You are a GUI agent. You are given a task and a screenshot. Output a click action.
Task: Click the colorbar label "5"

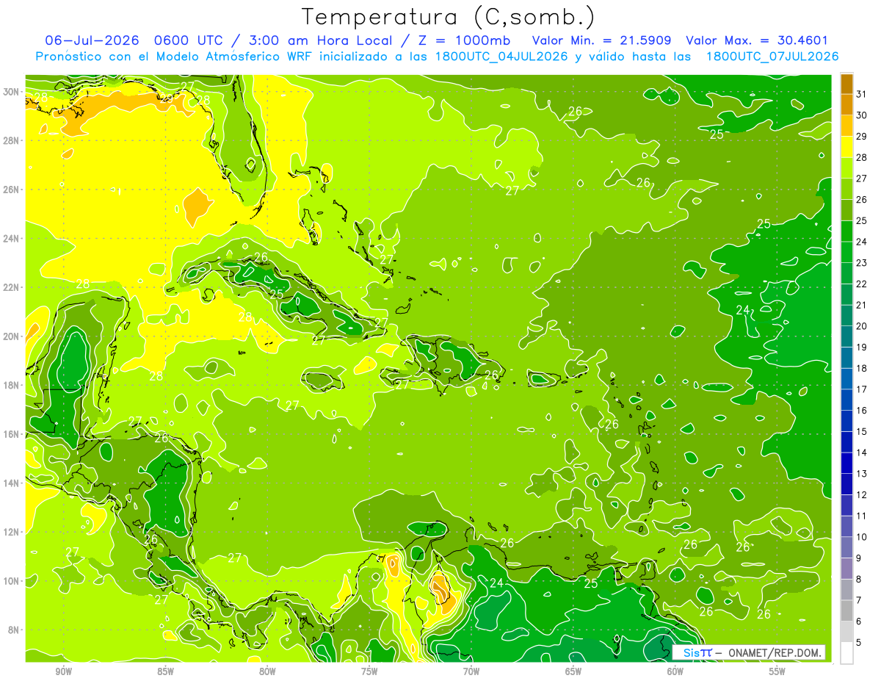859,643
